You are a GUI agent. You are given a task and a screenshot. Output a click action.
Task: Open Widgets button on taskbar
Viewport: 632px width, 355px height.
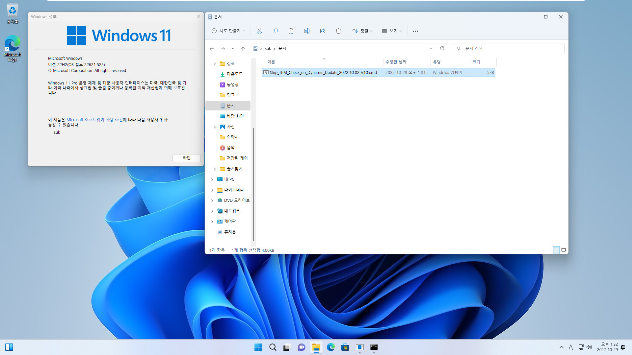pyautogui.click(x=9, y=347)
